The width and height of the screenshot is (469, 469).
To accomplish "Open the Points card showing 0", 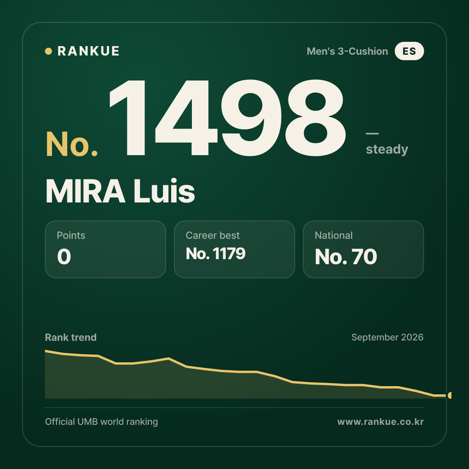I will 106,249.
